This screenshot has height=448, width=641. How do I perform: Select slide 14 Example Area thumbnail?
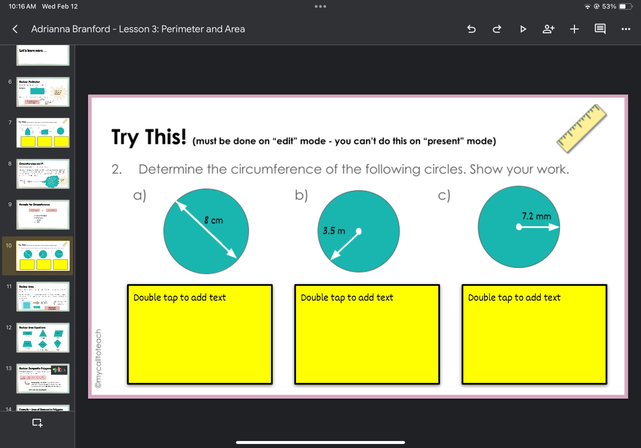43,408
